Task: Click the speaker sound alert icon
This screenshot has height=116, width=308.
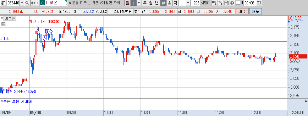Action: click(x=33, y=3)
